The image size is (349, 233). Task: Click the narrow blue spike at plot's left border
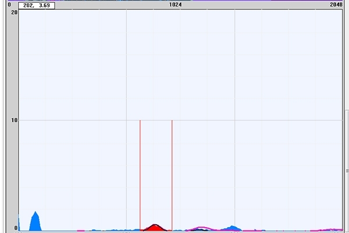coord(19,223)
